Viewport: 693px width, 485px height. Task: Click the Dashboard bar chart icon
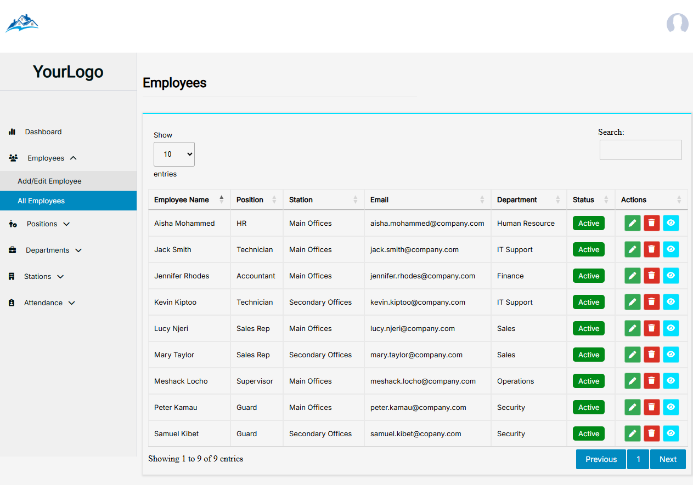coord(12,132)
